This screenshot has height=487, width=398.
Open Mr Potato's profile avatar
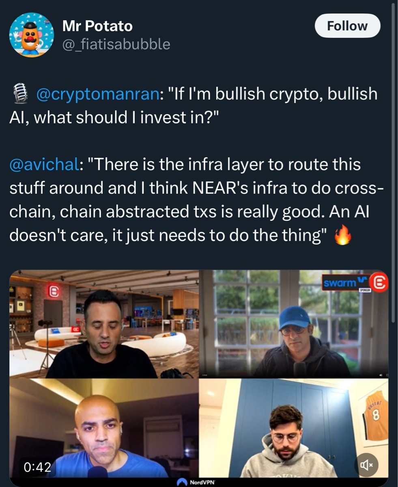point(32,34)
